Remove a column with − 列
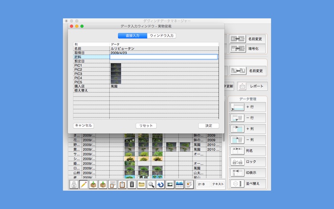The width and height of the screenshot is (334, 209). 248,140
